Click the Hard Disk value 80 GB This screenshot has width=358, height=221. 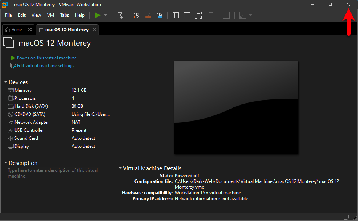[x=77, y=106]
